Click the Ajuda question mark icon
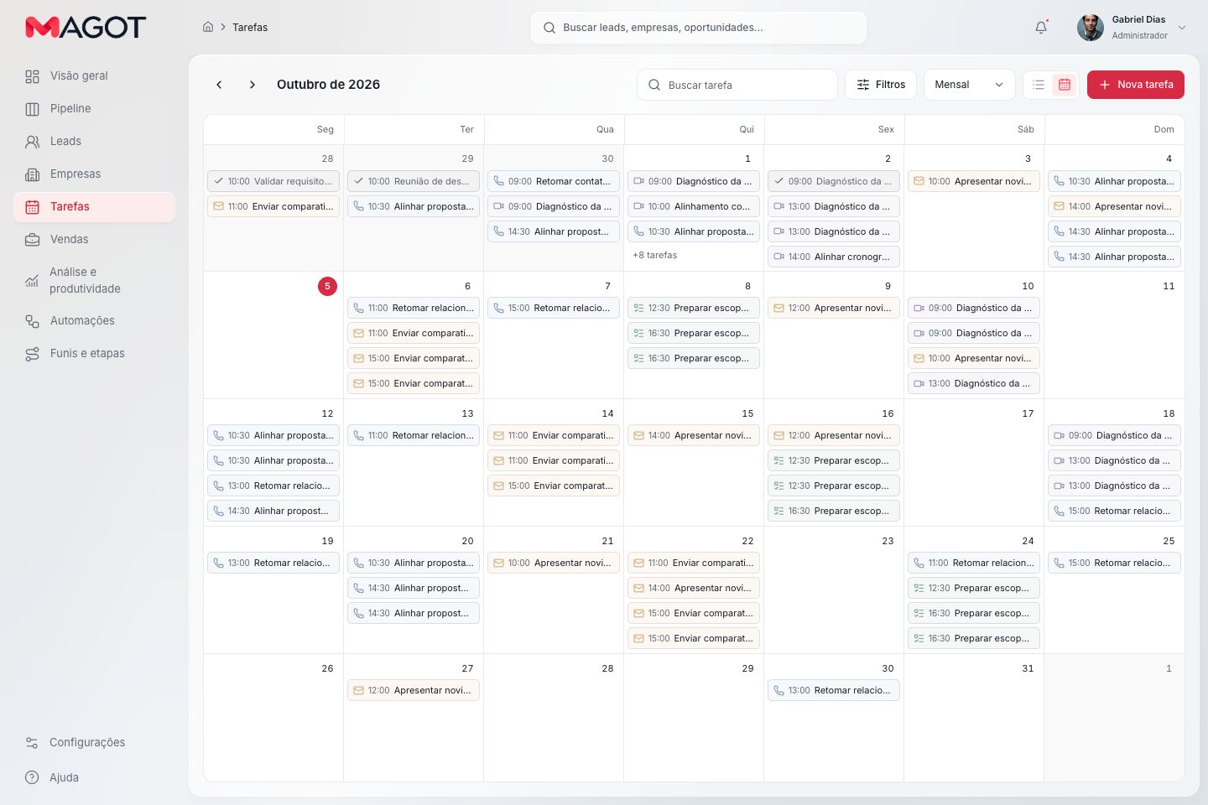Viewport: 1208px width, 805px height. (32, 778)
